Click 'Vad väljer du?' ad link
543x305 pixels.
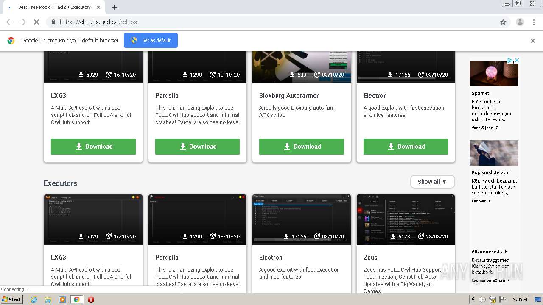(485, 128)
